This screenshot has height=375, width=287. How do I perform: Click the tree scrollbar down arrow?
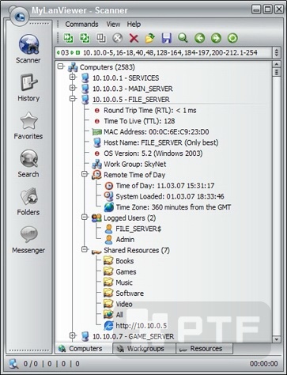tap(276, 339)
